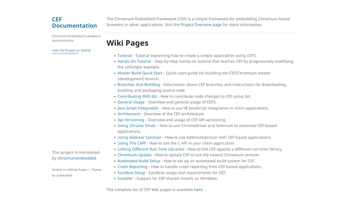Open the Tutorial wiki page
The image size is (350, 197).
pos(125,56)
